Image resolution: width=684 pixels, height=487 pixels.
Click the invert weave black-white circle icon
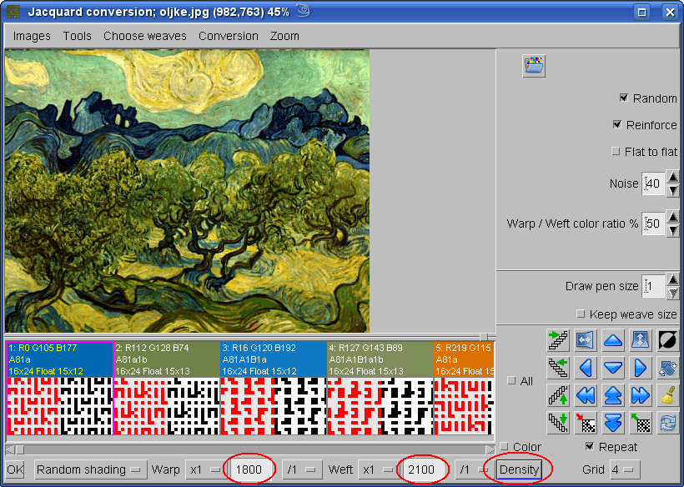pos(667,339)
